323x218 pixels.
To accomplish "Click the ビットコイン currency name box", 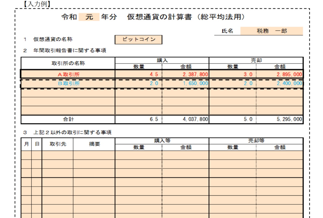I will [x=138, y=40].
